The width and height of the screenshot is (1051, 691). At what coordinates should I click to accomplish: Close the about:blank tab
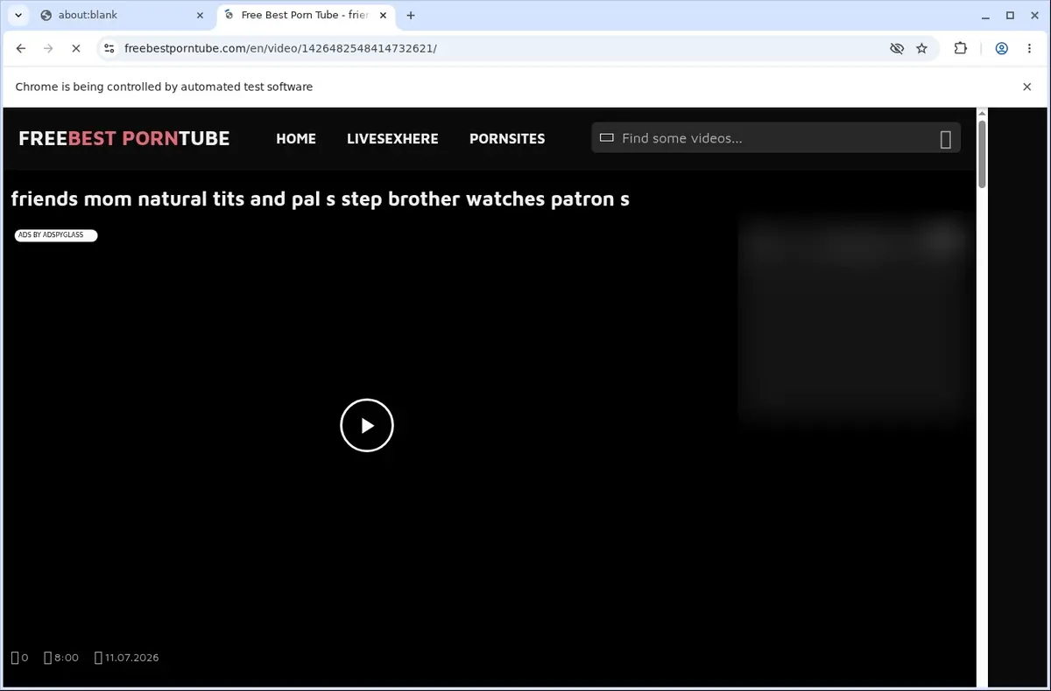click(x=200, y=15)
